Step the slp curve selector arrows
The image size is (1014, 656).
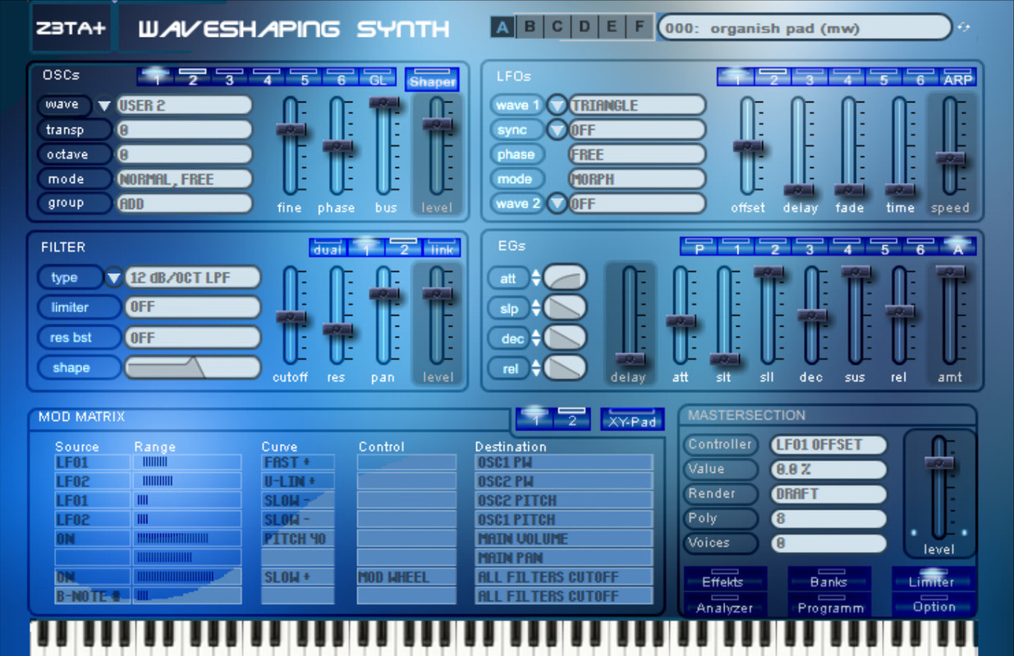536,308
